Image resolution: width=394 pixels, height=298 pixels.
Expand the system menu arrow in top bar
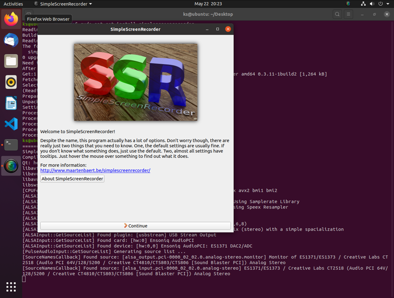388,4
